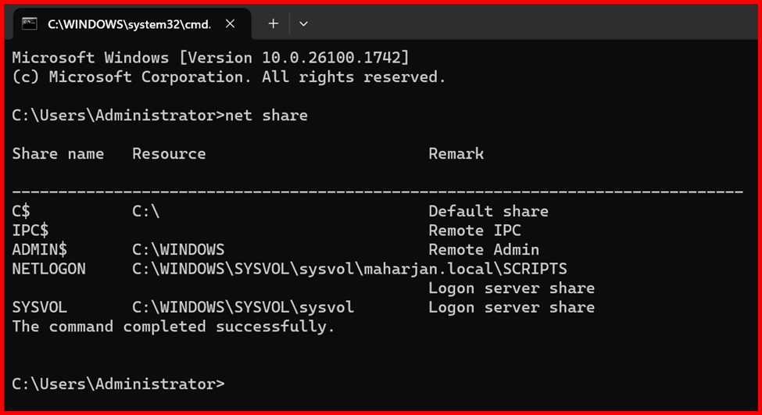The width and height of the screenshot is (762, 415).
Task: Open a new tab with plus button
Action: (274, 23)
